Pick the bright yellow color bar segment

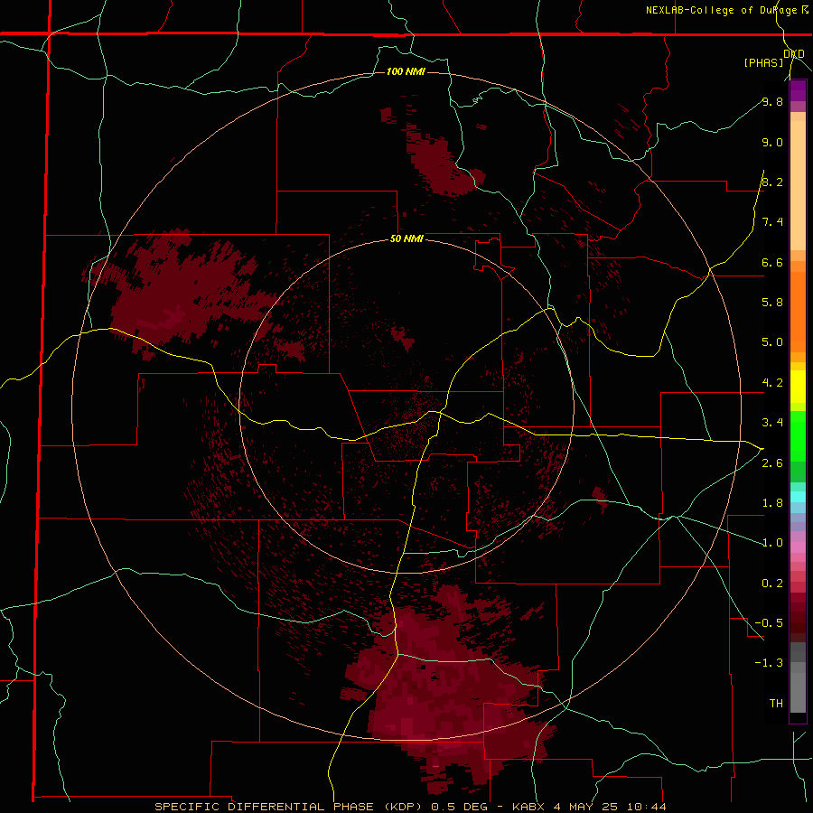tap(798, 387)
